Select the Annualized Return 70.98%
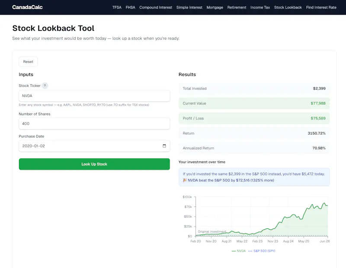 pos(319,148)
